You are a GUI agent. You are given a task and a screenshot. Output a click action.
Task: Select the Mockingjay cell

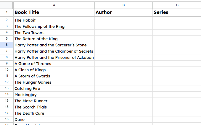[54, 95]
